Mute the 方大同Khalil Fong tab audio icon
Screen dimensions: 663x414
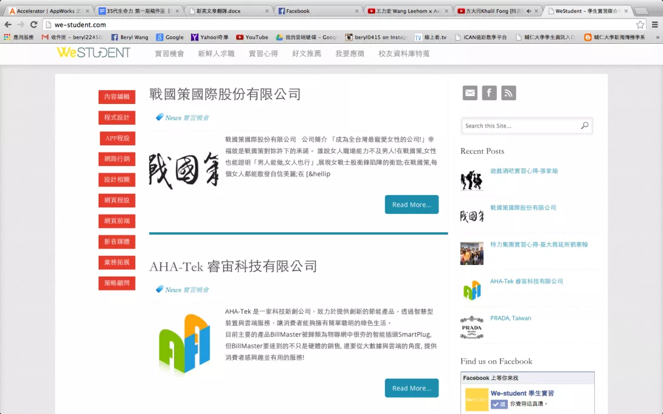click(x=529, y=11)
